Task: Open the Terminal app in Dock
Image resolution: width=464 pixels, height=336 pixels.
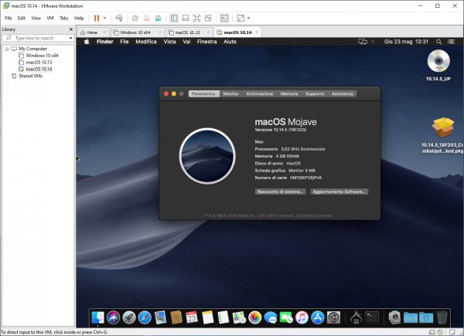Action: pyautogui.click(x=372, y=317)
